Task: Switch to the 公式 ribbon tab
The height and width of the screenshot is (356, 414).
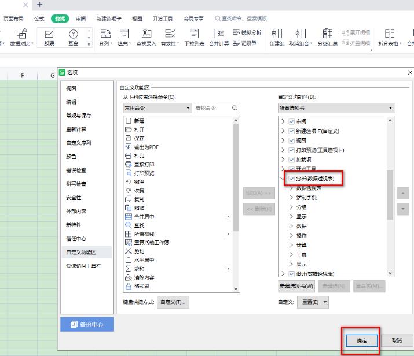Action: (39, 18)
